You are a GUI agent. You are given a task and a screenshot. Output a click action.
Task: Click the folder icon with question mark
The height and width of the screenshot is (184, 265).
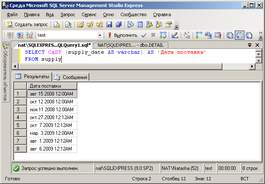click(90, 25)
